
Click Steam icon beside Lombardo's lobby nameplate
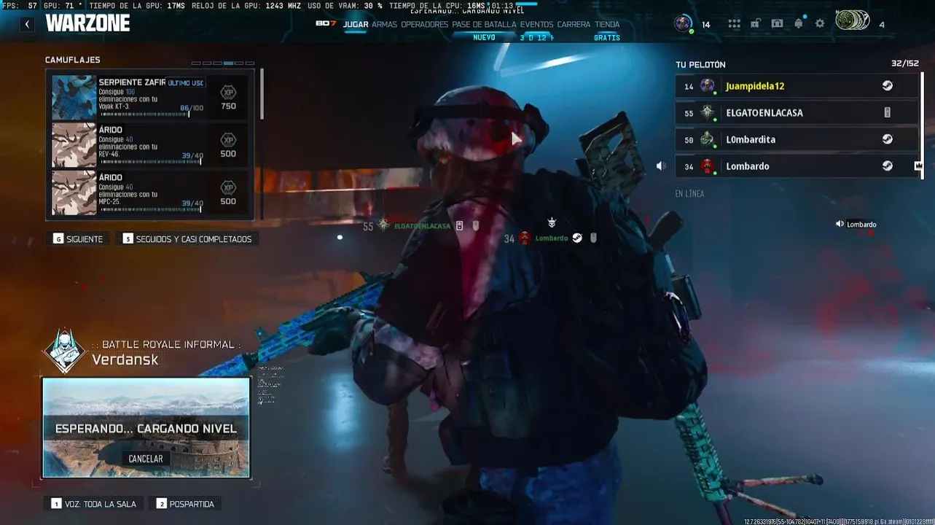click(577, 238)
